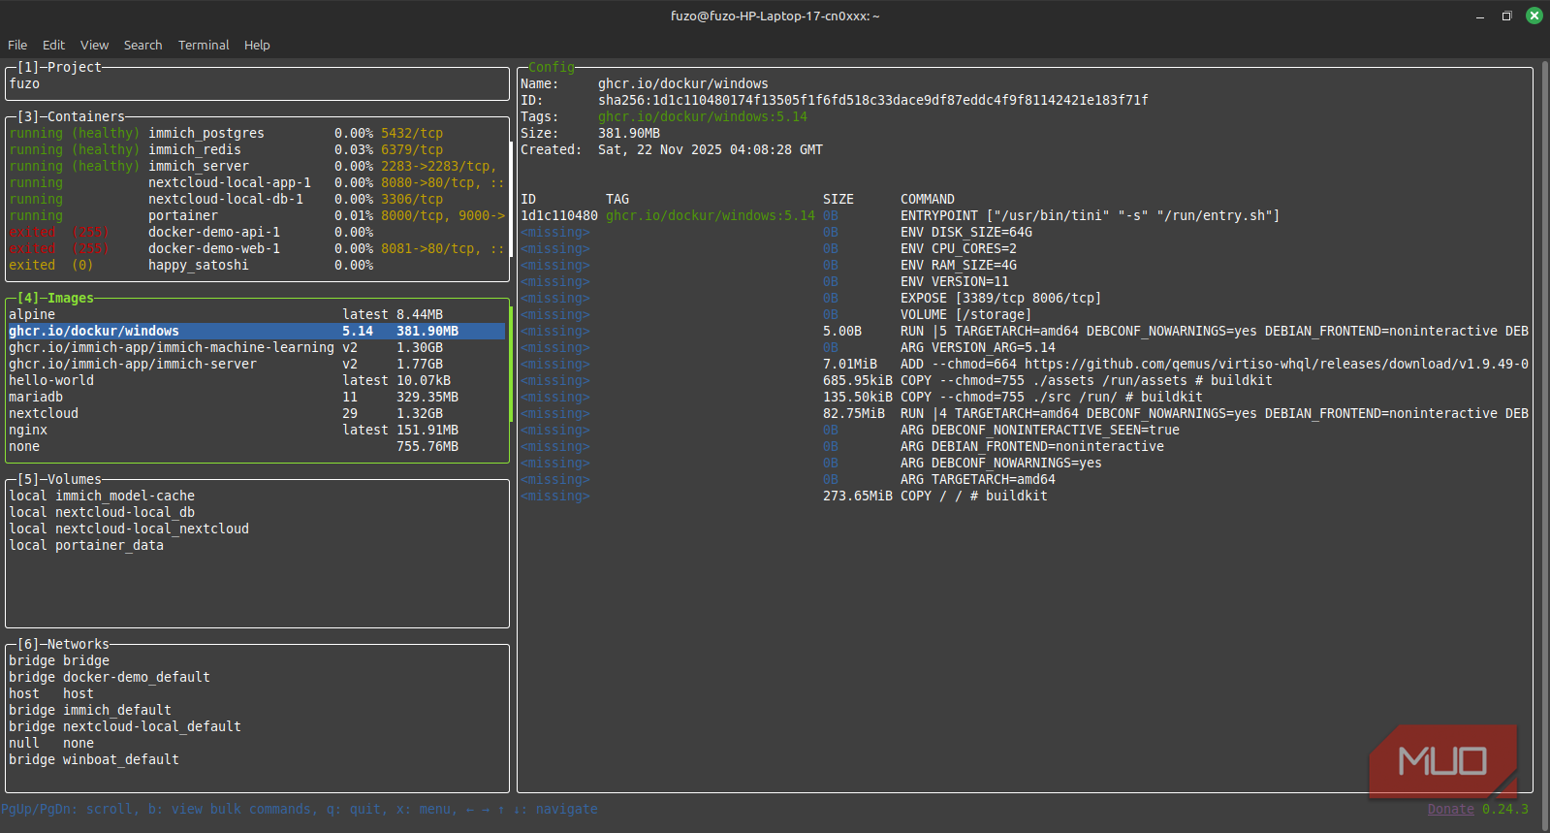Select the null none network row
1550x833 pixels.
[x=257, y=743]
